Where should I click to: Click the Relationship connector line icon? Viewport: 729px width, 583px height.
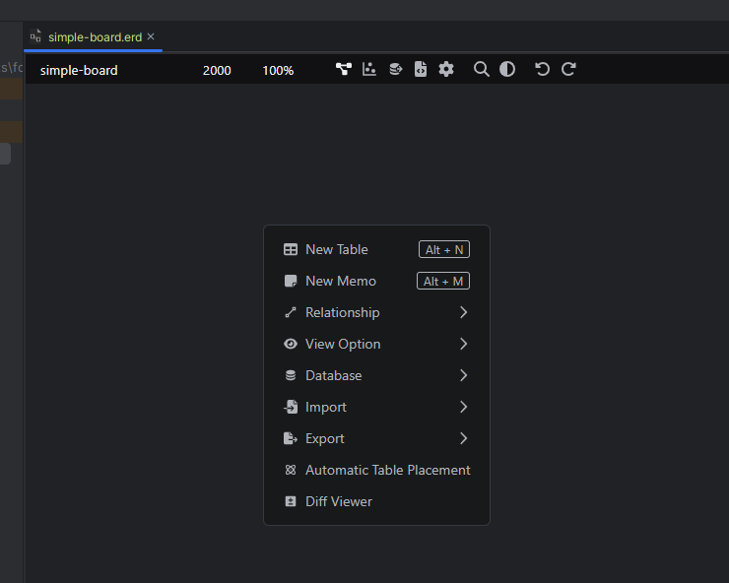click(x=291, y=312)
